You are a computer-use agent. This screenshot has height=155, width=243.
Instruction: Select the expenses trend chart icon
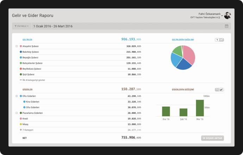point(222,90)
